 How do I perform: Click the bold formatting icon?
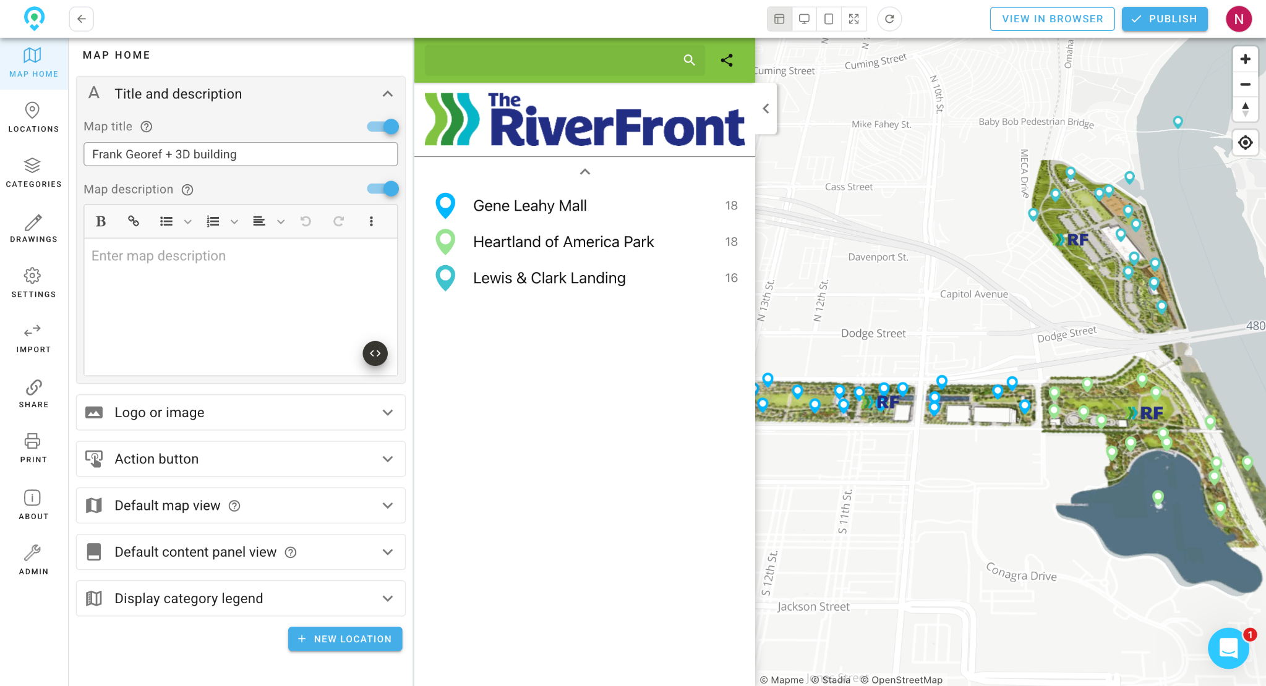tap(101, 221)
